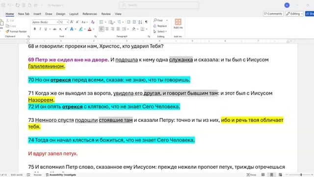Screen dimensions: 314x177
Task: Toggle Bold formatting
Action: [35, 29]
